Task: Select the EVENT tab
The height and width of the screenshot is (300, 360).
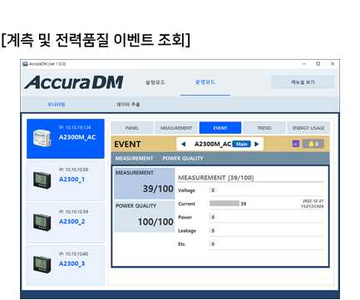Action: [220, 128]
